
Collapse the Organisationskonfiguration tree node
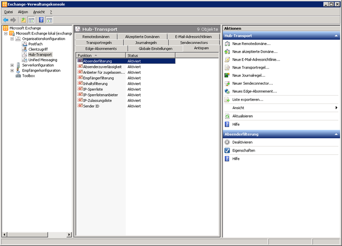[x=12, y=39]
